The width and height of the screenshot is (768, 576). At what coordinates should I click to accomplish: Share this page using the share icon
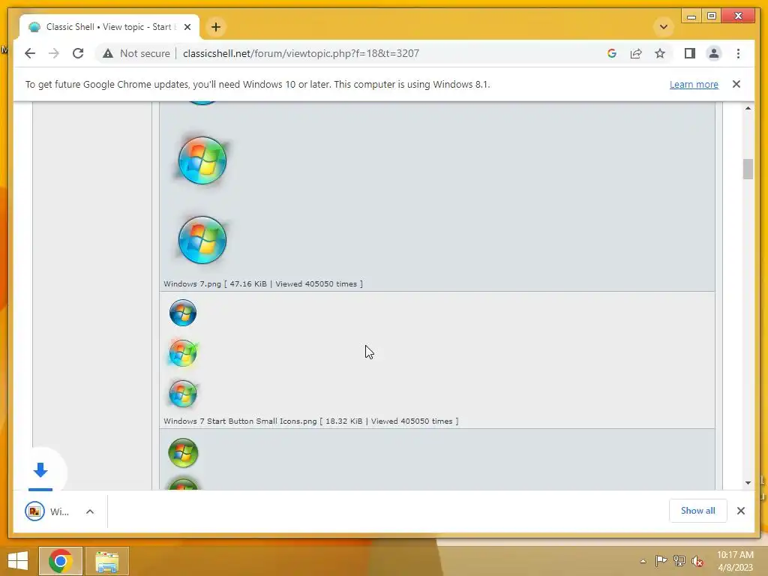click(636, 53)
